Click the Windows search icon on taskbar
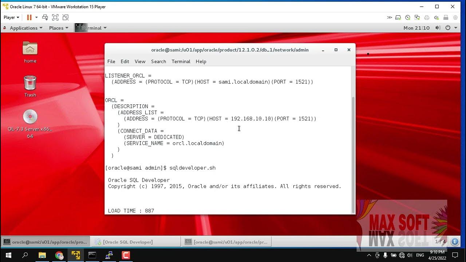 click(x=25, y=255)
